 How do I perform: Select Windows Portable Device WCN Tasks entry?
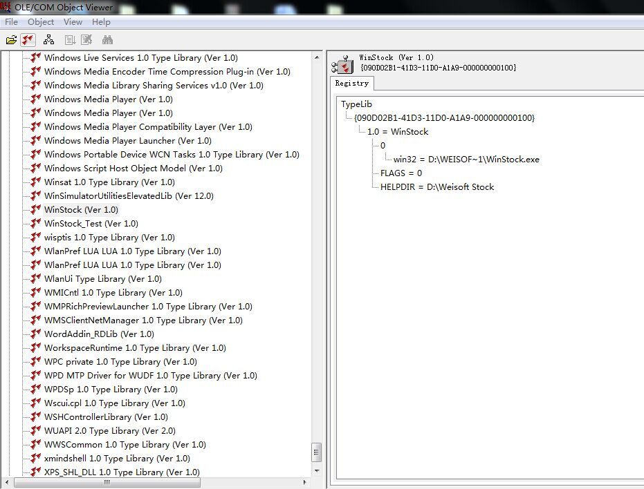pos(172,154)
